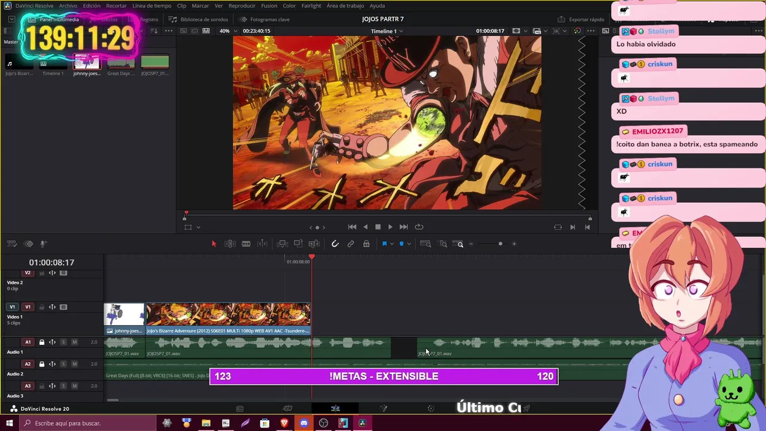Toggle clip linked selection chain
Image resolution: width=766 pixels, height=431 pixels.
pos(351,244)
